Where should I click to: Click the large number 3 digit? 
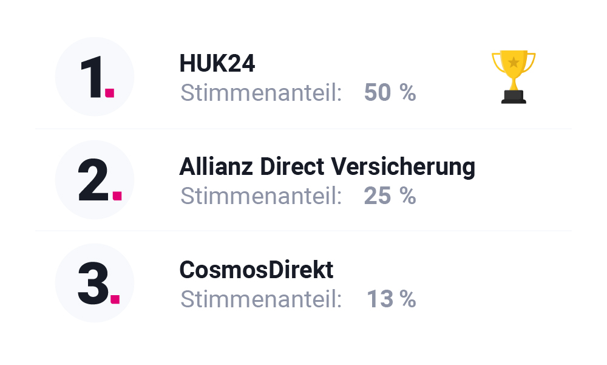coord(93,283)
